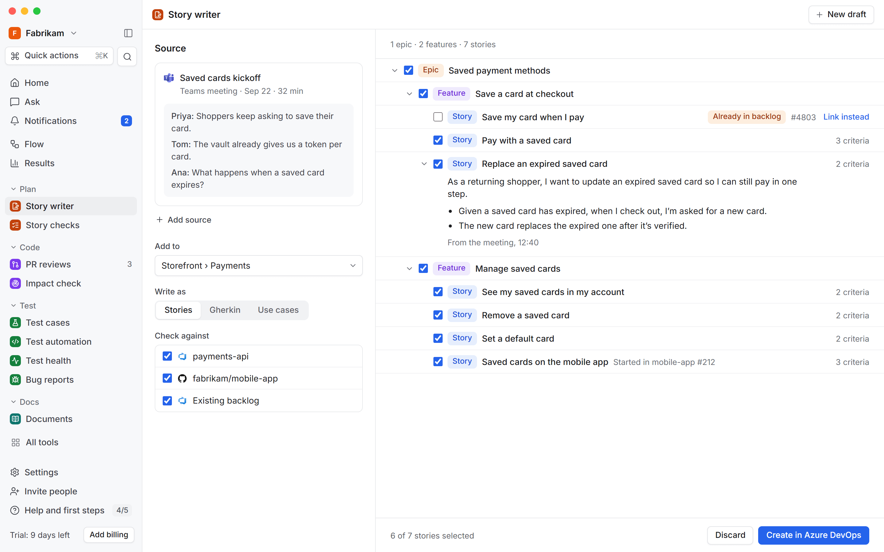Open Test automation tool

pos(71,342)
